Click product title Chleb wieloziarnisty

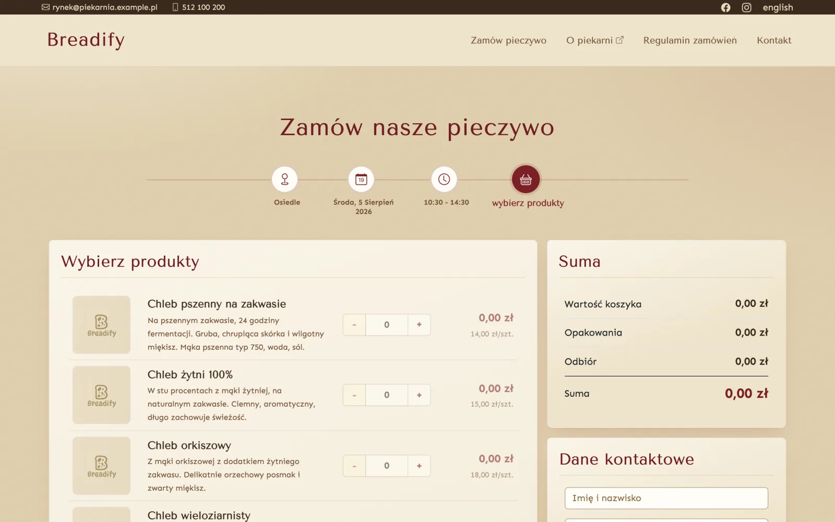click(199, 516)
